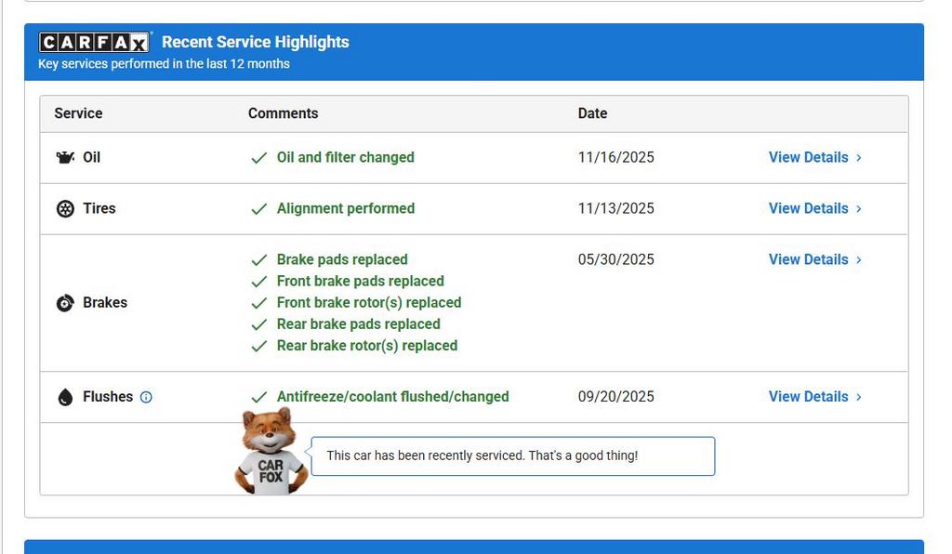Click checkmark beside Alignment performed

click(259, 209)
